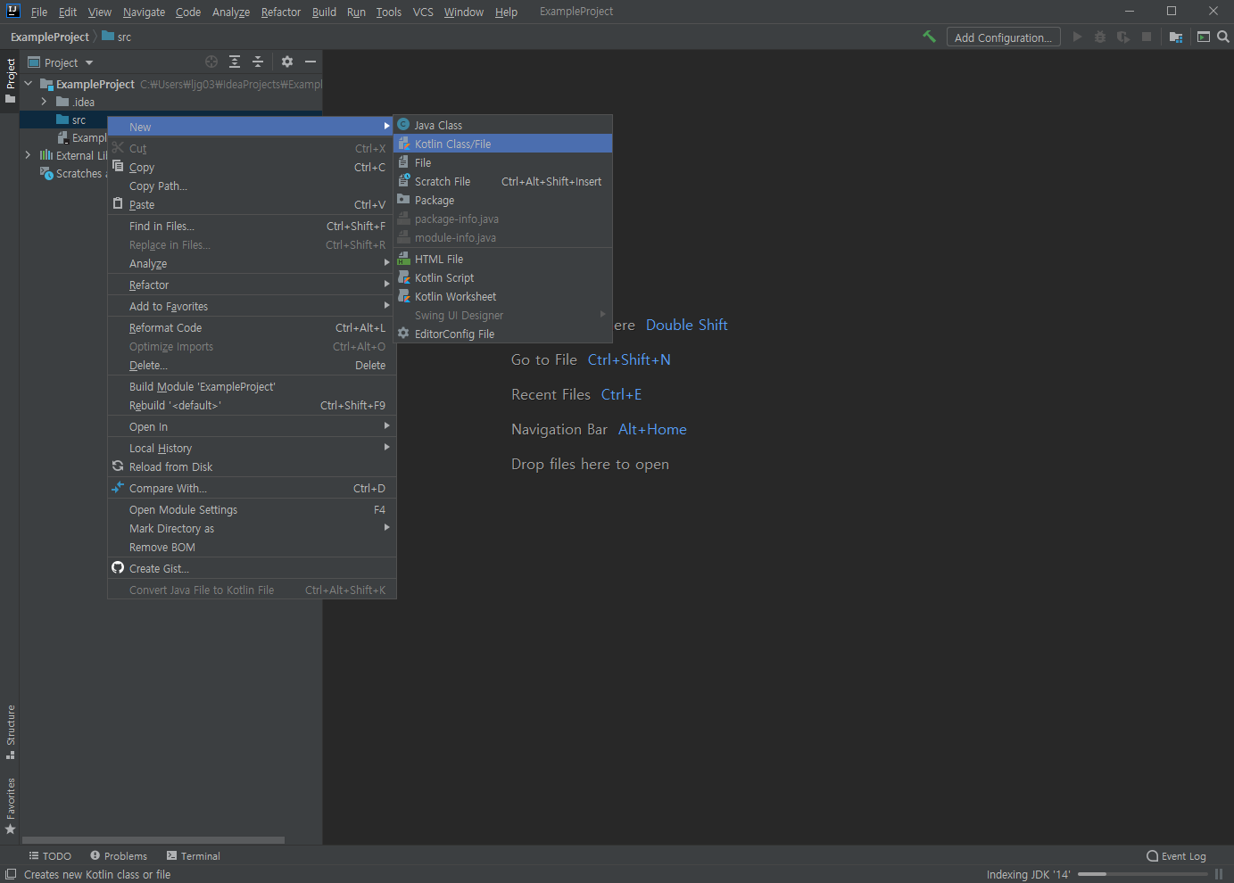Viewport: 1234px width, 883px height.
Task: Select Kotlin Class/File from New submenu
Action: (x=503, y=144)
